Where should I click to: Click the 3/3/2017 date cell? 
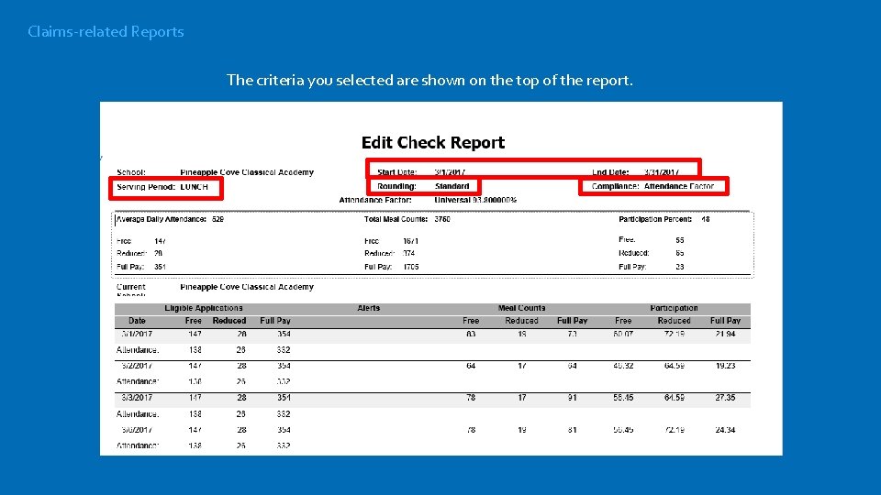pos(137,398)
